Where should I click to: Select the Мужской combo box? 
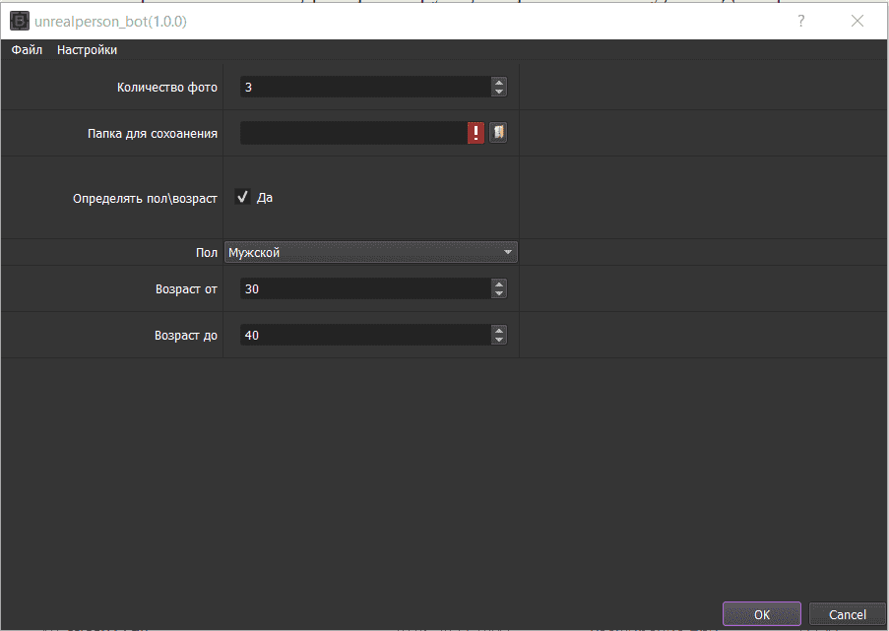click(371, 252)
